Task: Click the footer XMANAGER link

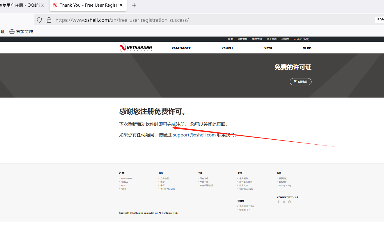Action: 126,179
